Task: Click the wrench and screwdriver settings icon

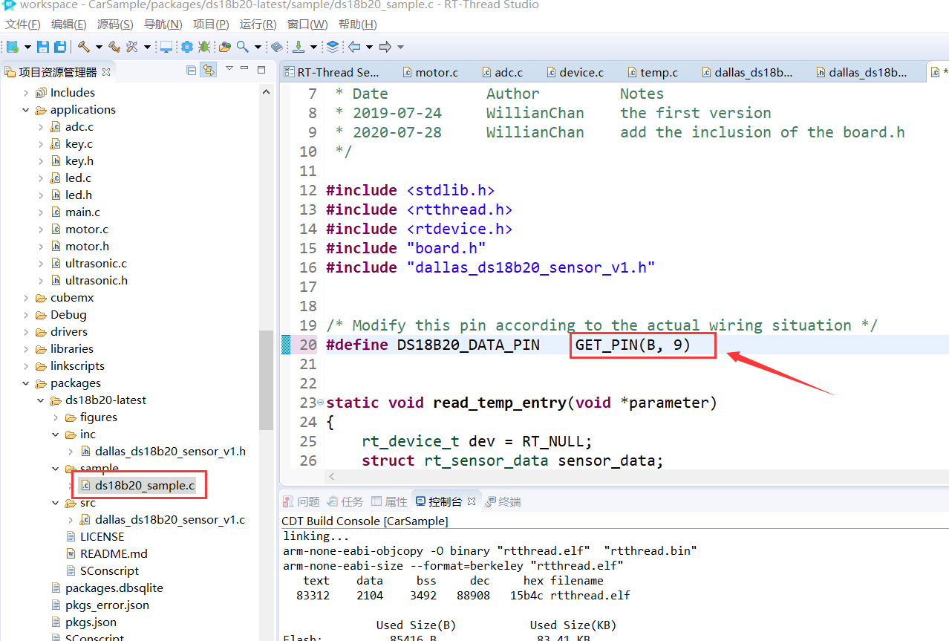Action: [x=132, y=47]
